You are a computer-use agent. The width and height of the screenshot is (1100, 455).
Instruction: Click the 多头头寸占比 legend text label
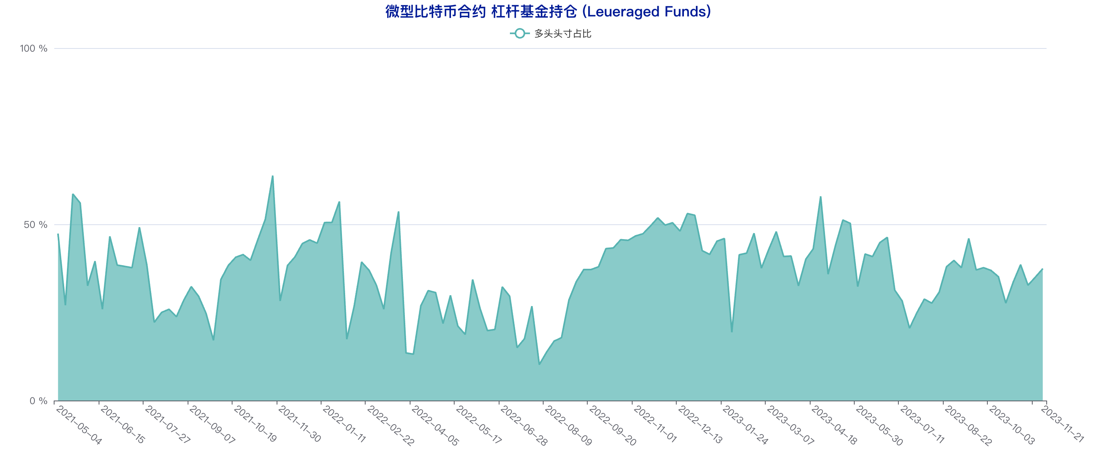[562, 34]
